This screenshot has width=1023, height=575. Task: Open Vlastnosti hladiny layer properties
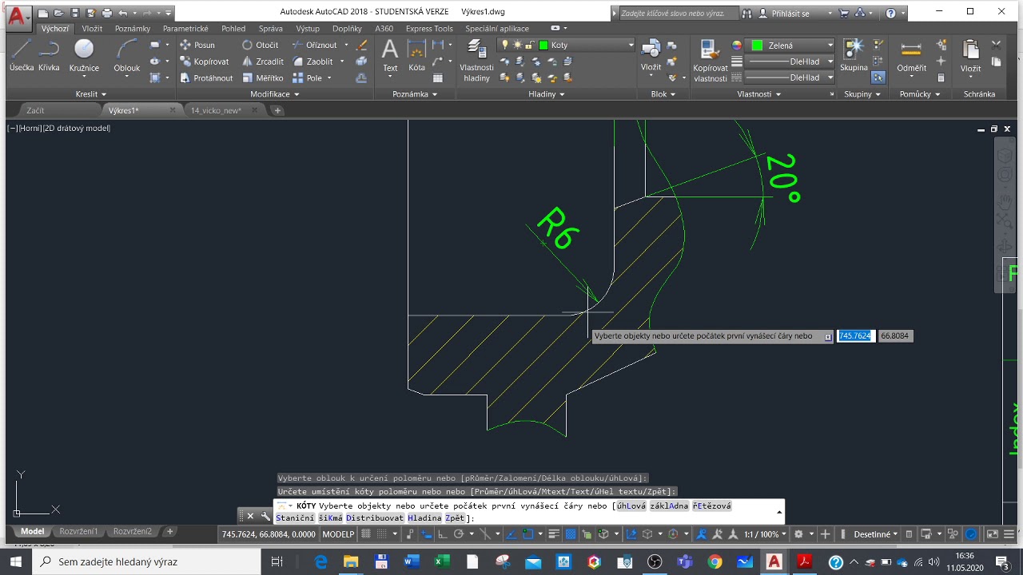pyautogui.click(x=476, y=61)
